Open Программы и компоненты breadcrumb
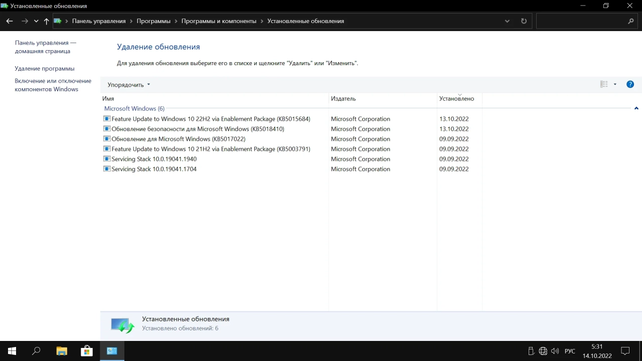 coord(219,21)
